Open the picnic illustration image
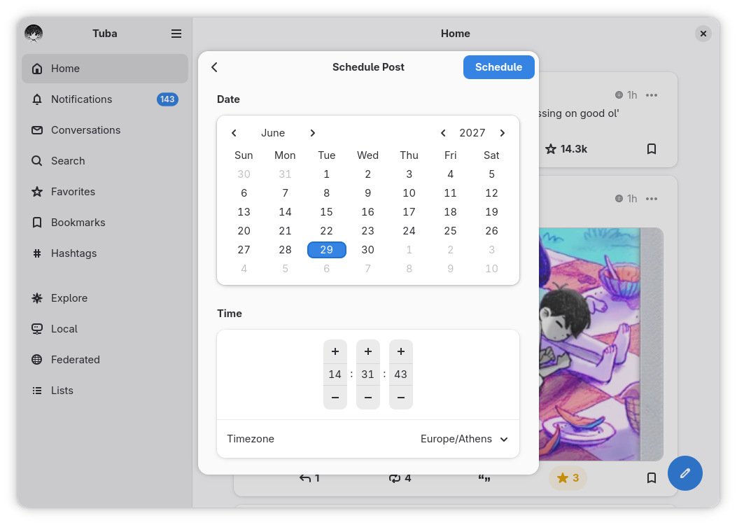Viewport: 737px width, 525px height. click(601, 344)
